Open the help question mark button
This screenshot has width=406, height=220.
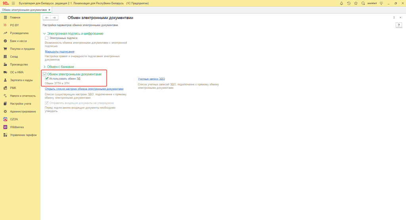(399, 25)
